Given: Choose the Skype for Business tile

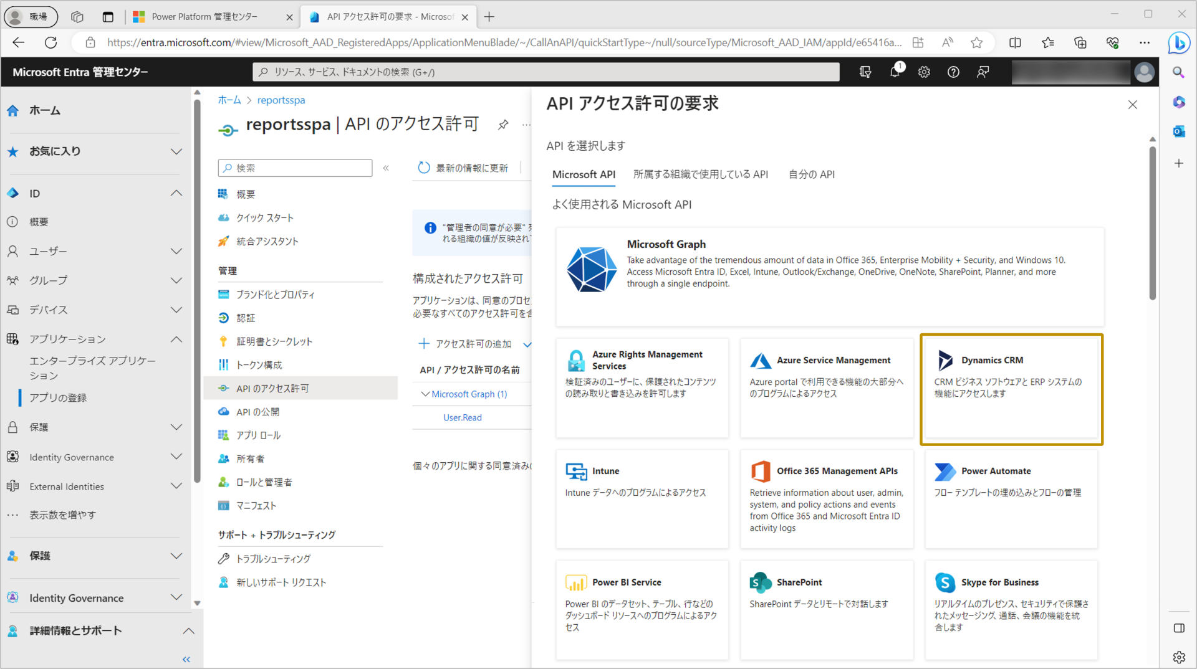Looking at the screenshot, I should pos(1011,610).
